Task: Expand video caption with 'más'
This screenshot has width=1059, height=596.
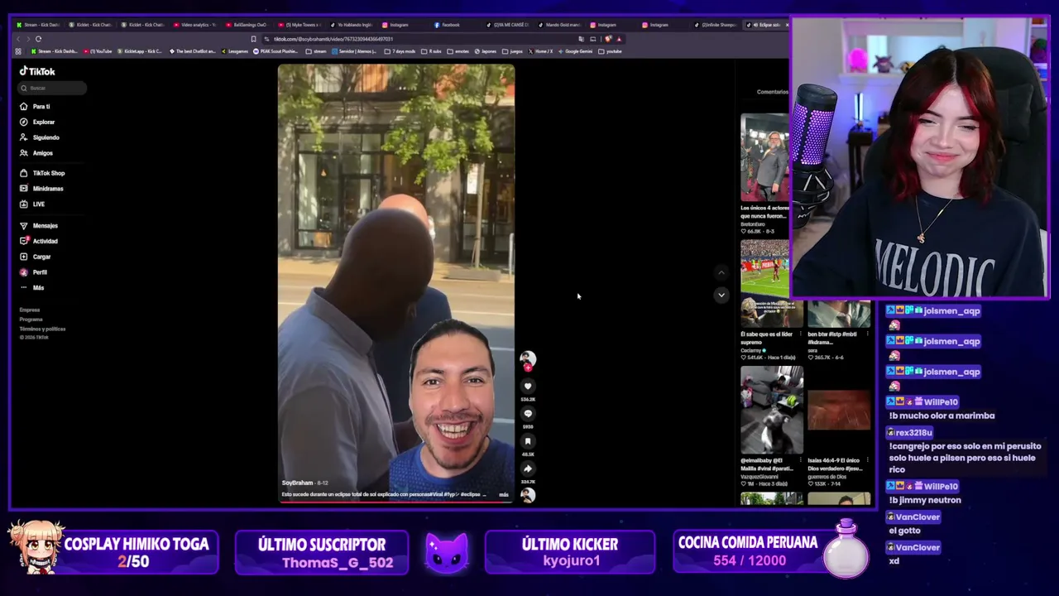Action: [503, 494]
